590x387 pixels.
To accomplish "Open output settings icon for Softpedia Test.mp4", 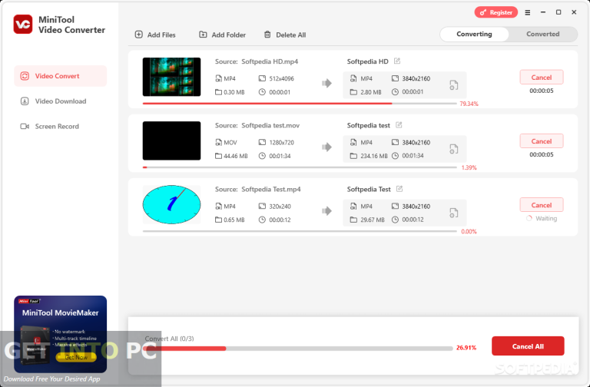I will pos(454,213).
